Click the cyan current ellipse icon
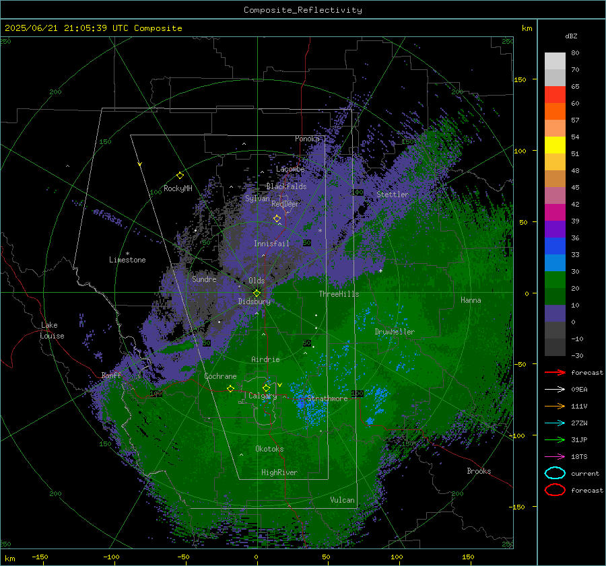Viewport: 606px width, 566px height. (555, 473)
